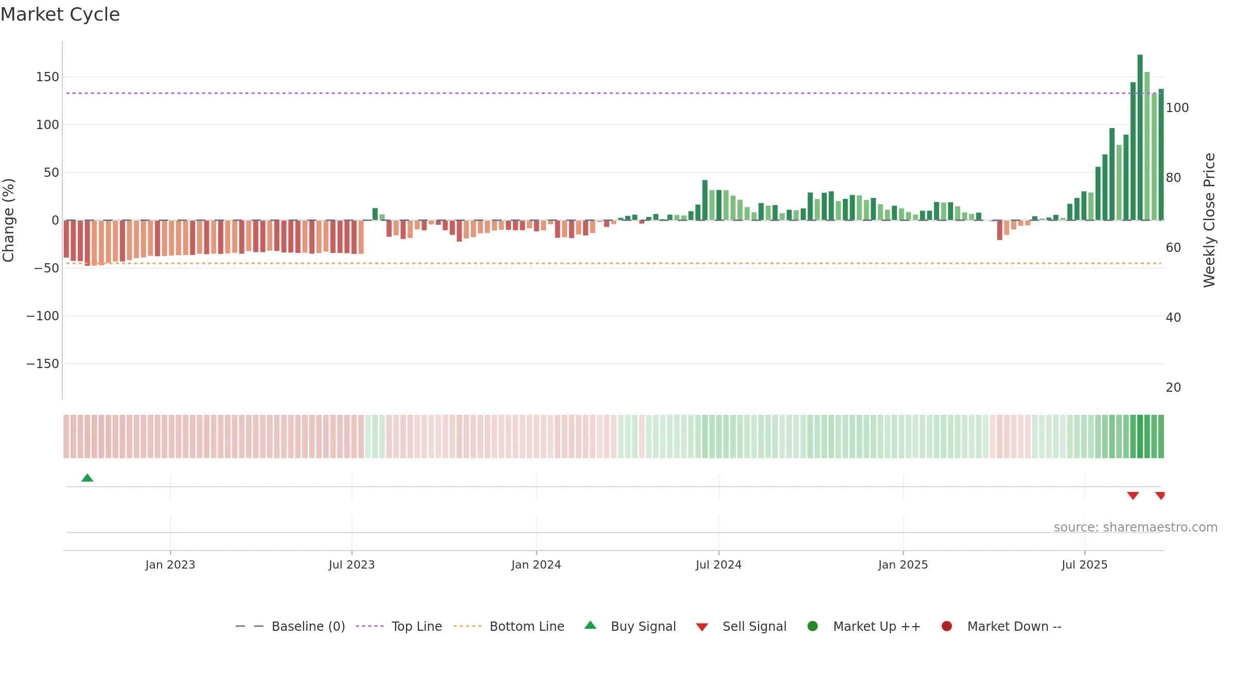The width and height of the screenshot is (1235, 694).
Task: Click the Jul 2023 x-axis label
Action: click(x=352, y=565)
